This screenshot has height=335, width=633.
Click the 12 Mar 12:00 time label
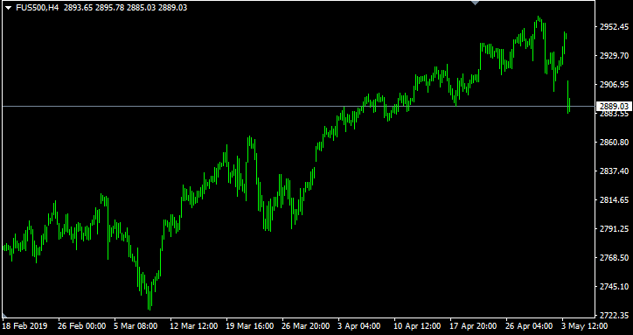point(194,325)
